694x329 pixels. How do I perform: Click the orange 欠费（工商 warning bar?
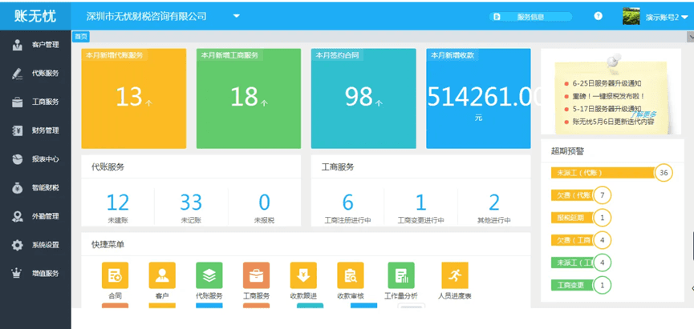(572, 240)
